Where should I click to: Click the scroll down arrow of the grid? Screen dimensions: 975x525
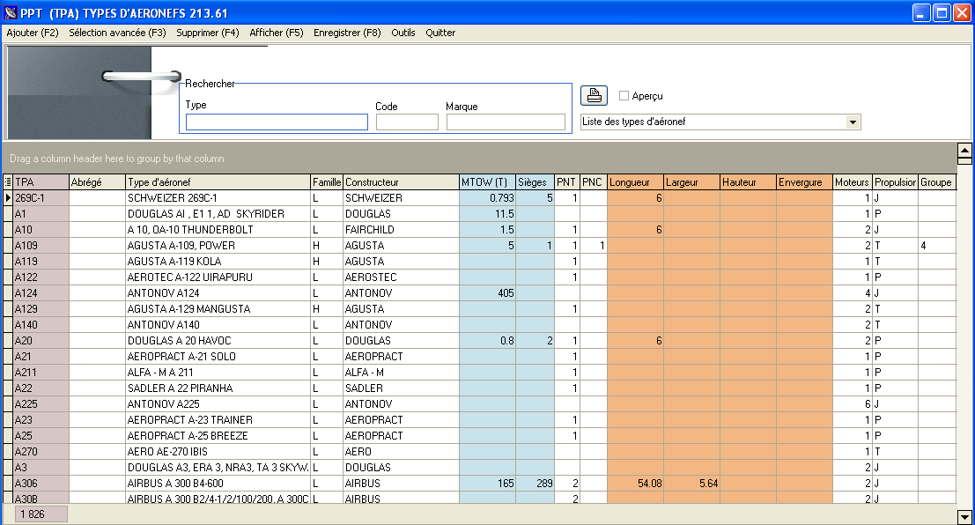(964, 518)
